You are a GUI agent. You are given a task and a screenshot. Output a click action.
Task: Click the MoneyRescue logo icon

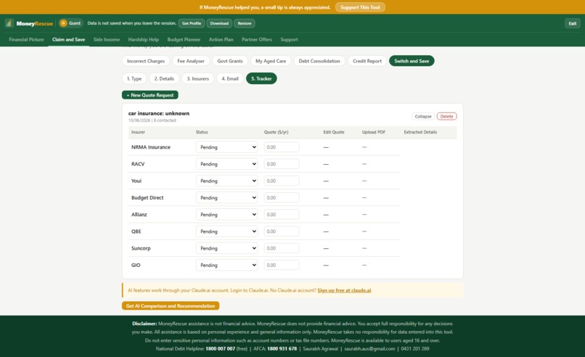(x=9, y=23)
